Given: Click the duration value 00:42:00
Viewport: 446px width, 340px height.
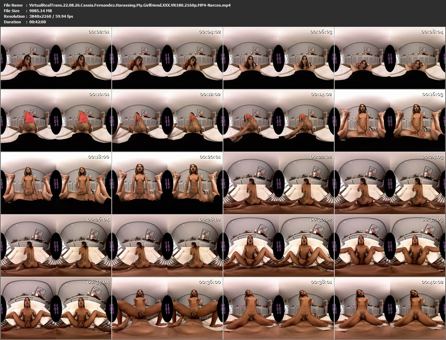Looking at the screenshot, I should pos(37,22).
